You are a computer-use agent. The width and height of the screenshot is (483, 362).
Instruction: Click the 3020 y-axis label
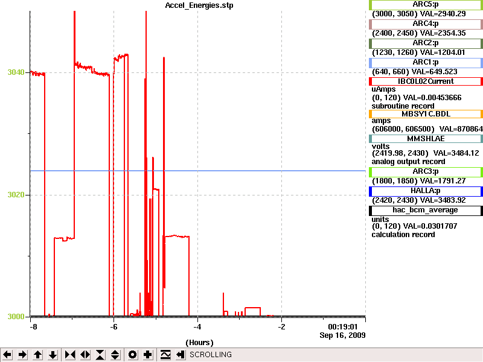(x=16, y=195)
